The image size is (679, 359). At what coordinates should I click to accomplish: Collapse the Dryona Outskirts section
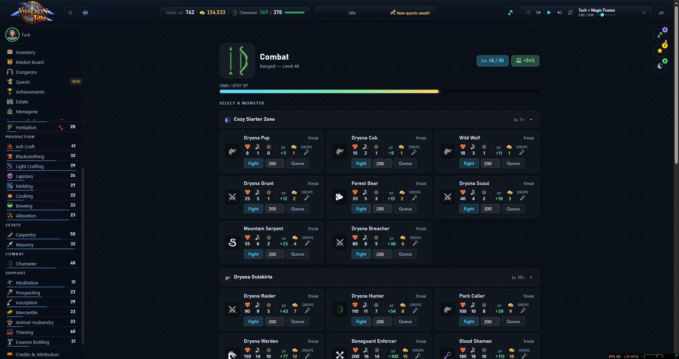click(x=379, y=277)
